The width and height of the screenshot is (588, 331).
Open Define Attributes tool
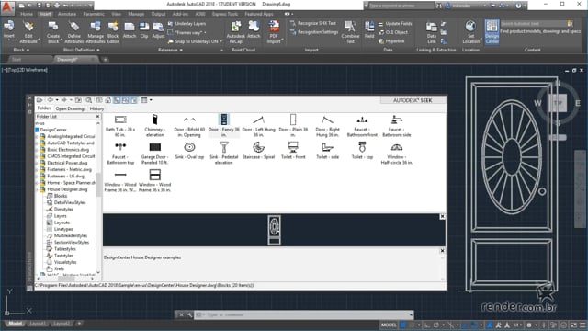click(73, 32)
